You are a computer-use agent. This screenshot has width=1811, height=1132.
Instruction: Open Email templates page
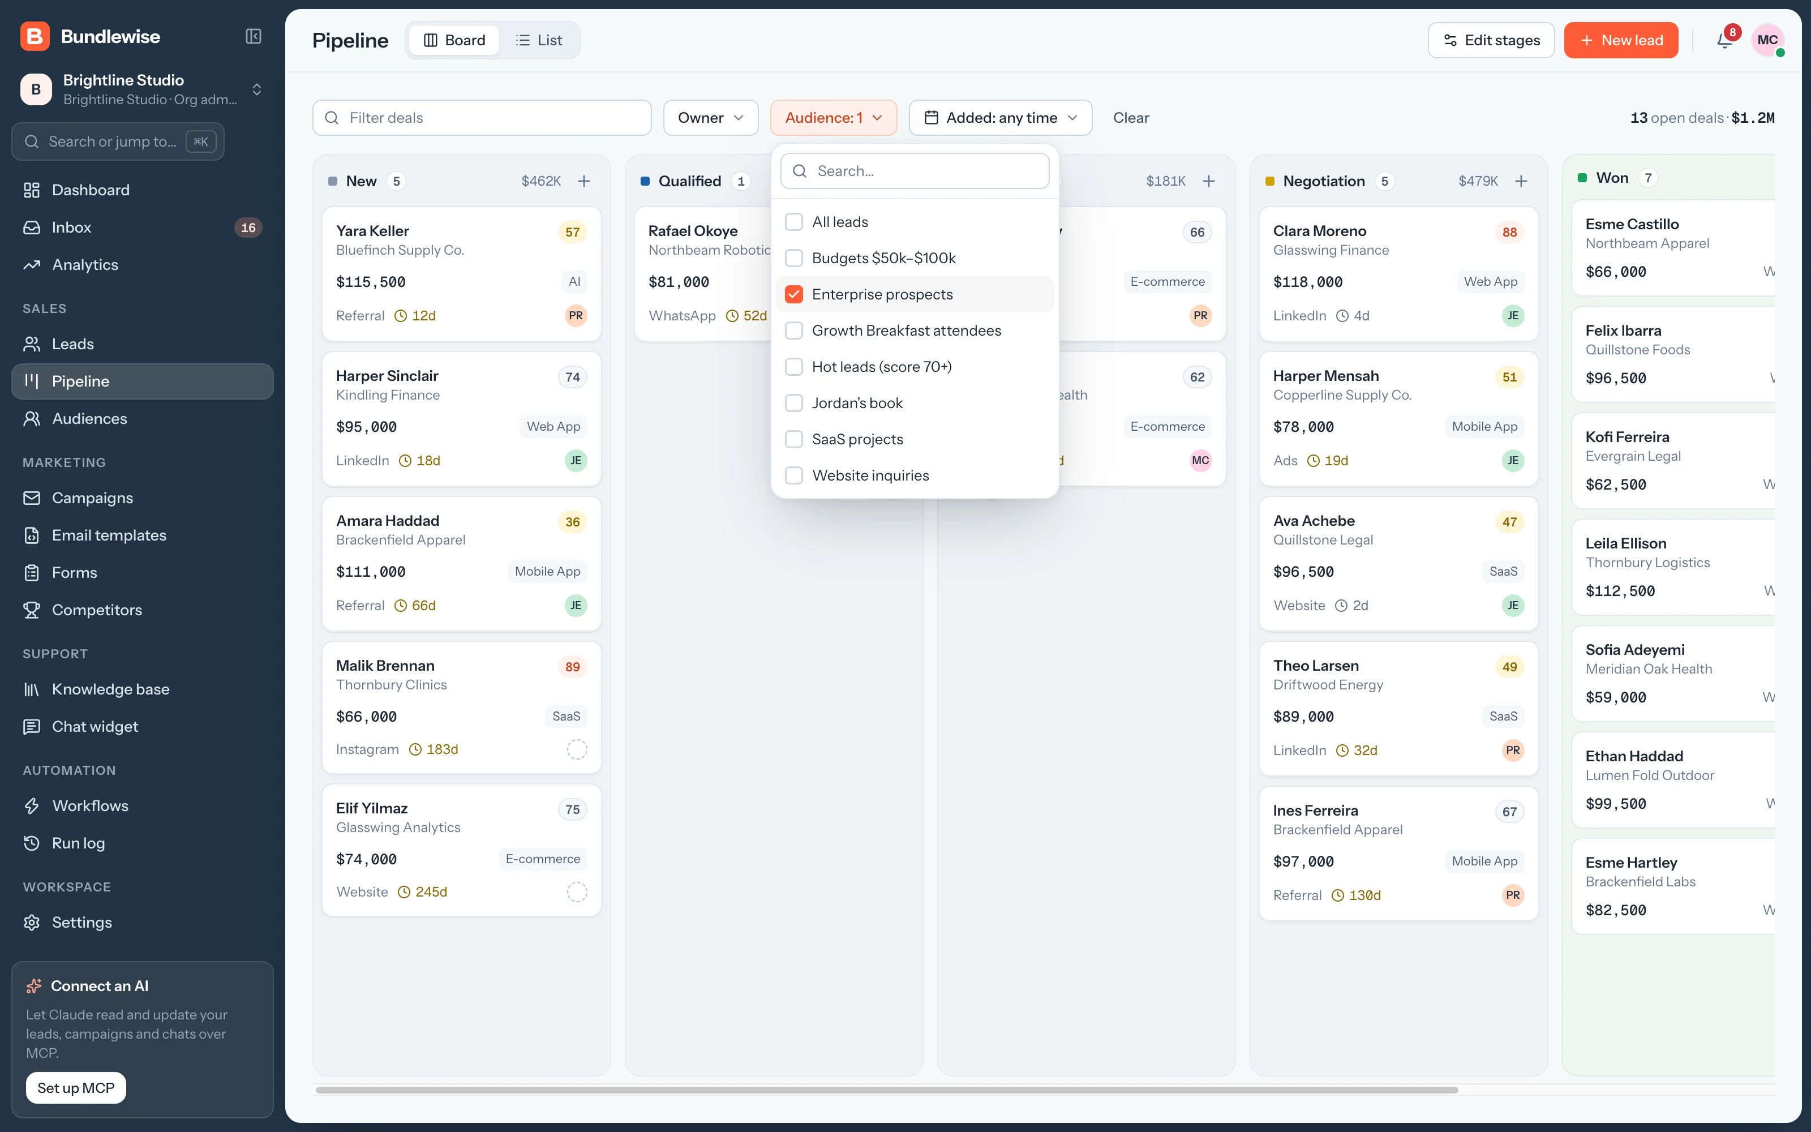click(x=142, y=536)
